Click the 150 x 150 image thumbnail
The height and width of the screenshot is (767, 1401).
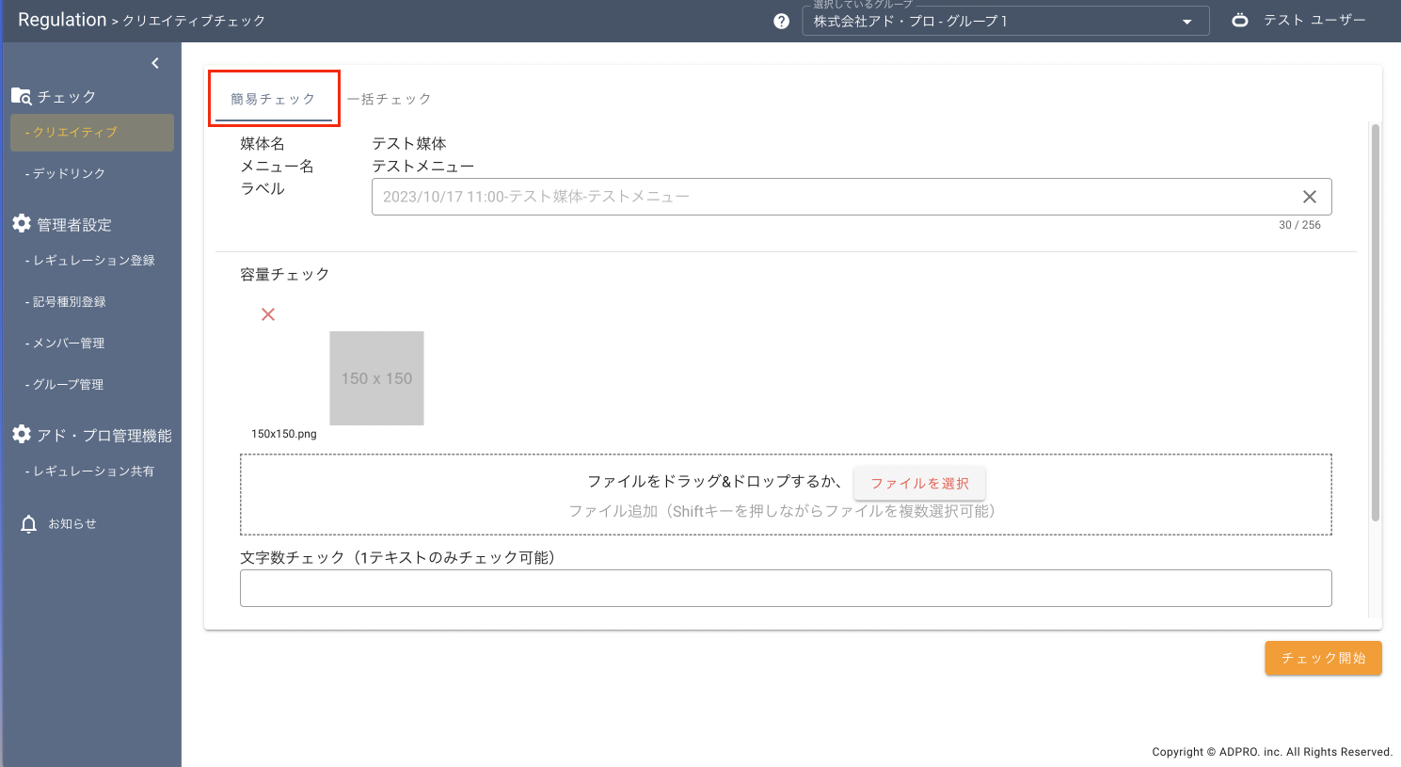[x=376, y=378]
